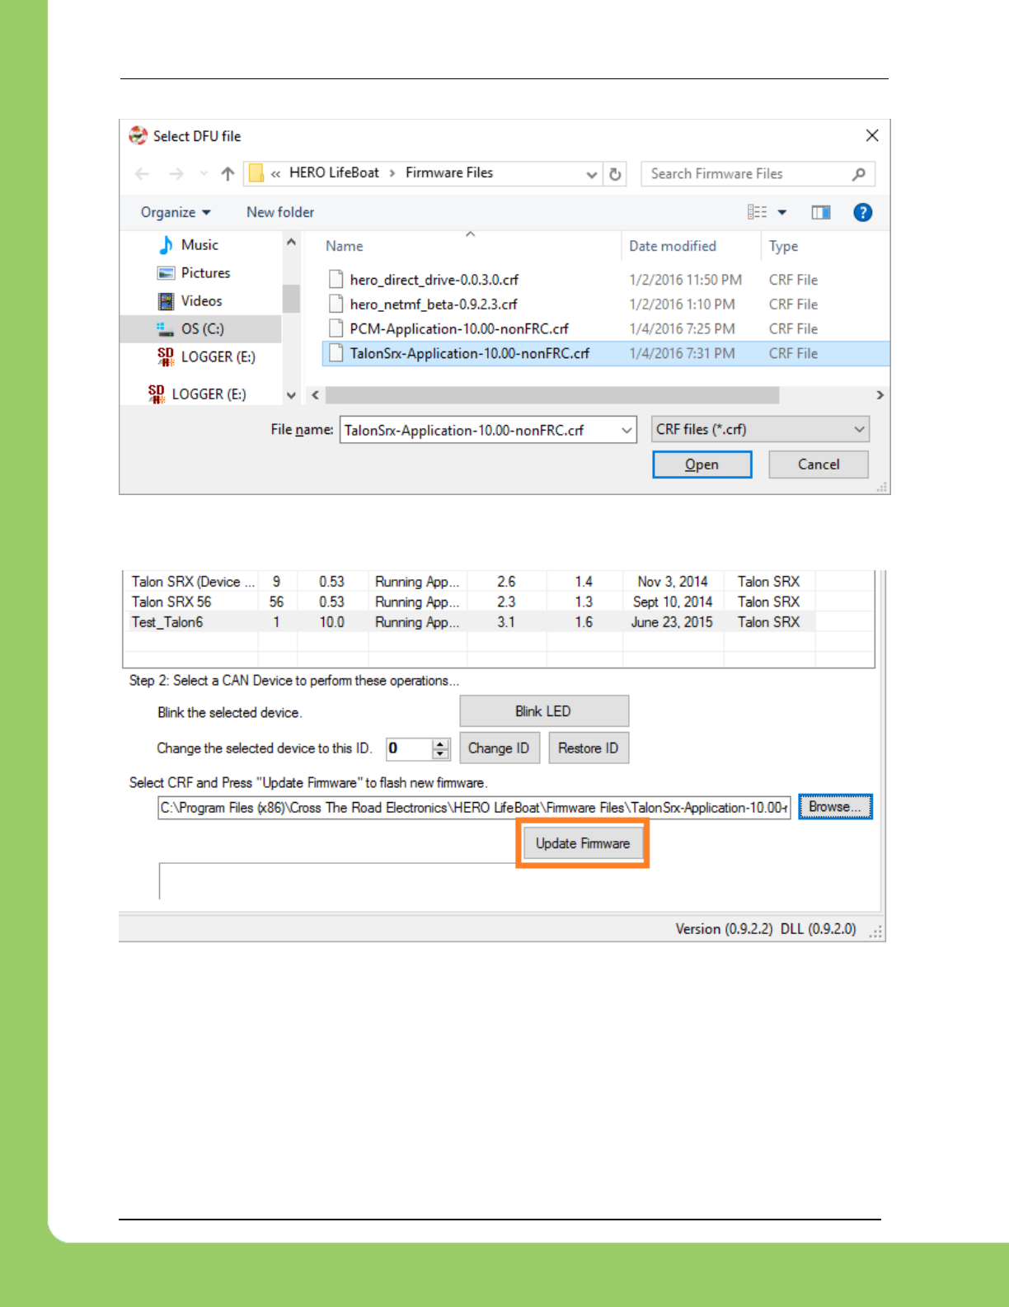Sort by Type column header
This screenshot has width=1009, height=1307.
point(783,246)
